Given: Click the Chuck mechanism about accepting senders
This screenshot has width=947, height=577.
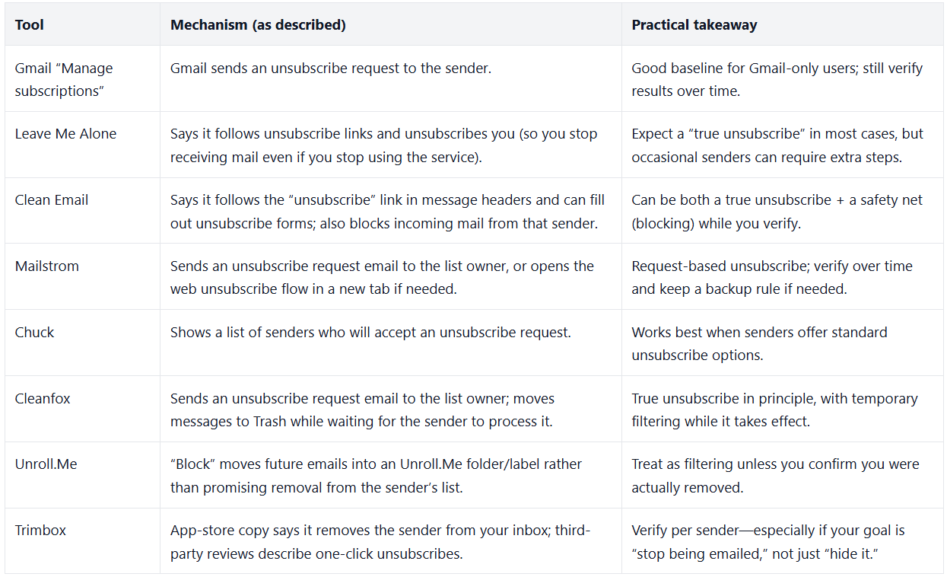Looking at the screenshot, I should 370,333.
